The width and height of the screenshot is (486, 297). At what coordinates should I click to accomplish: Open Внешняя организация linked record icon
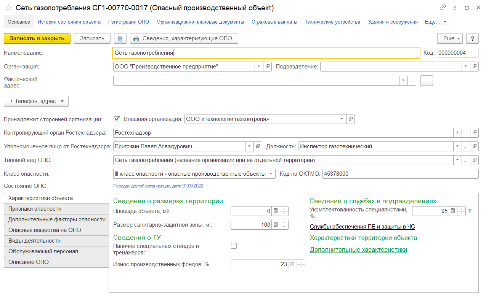[351, 119]
